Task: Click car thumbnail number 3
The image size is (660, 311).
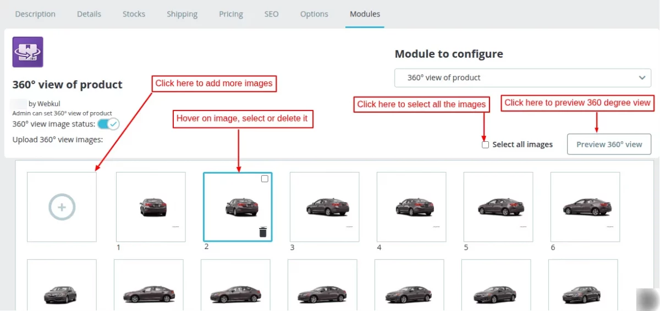Action: [324, 207]
